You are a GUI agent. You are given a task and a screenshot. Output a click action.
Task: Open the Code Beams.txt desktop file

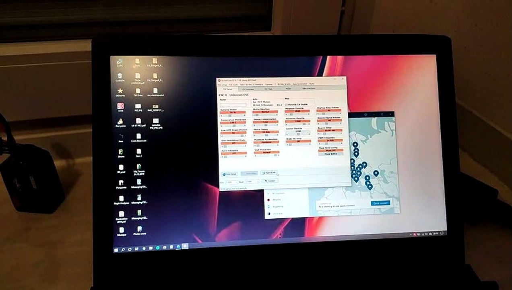[x=138, y=137]
